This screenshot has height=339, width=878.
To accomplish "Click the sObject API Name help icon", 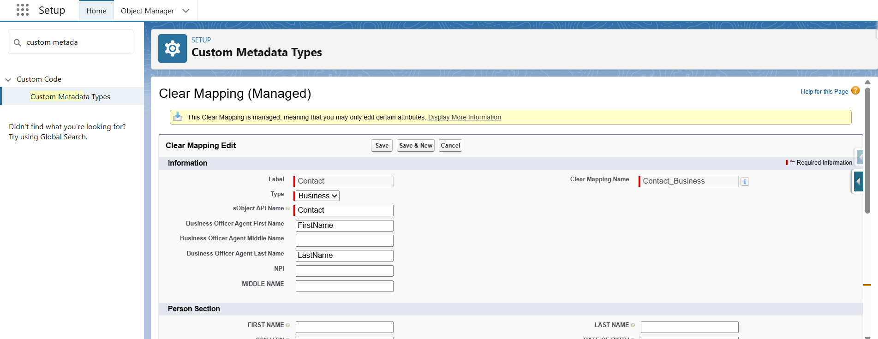I will click(288, 208).
